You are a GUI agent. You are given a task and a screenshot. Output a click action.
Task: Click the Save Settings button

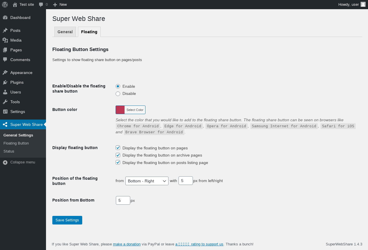(67, 220)
